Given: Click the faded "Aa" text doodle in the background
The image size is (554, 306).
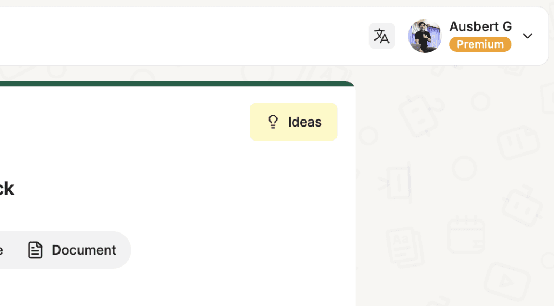Looking at the screenshot, I should (405, 247).
